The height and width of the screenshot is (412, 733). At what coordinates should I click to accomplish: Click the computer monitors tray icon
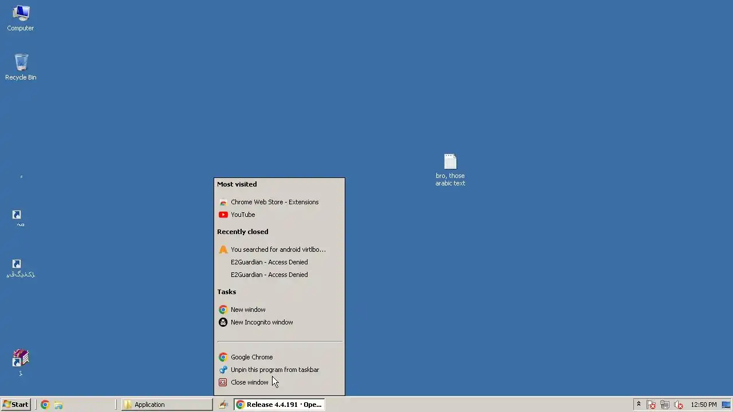coord(665,405)
